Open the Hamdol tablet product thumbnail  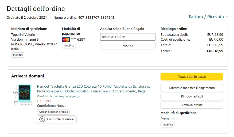(22, 95)
